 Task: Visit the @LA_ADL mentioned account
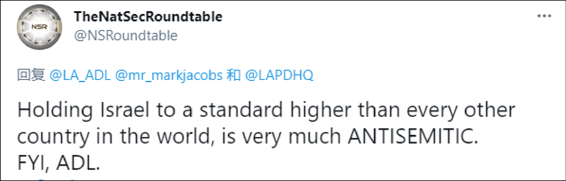coord(80,75)
